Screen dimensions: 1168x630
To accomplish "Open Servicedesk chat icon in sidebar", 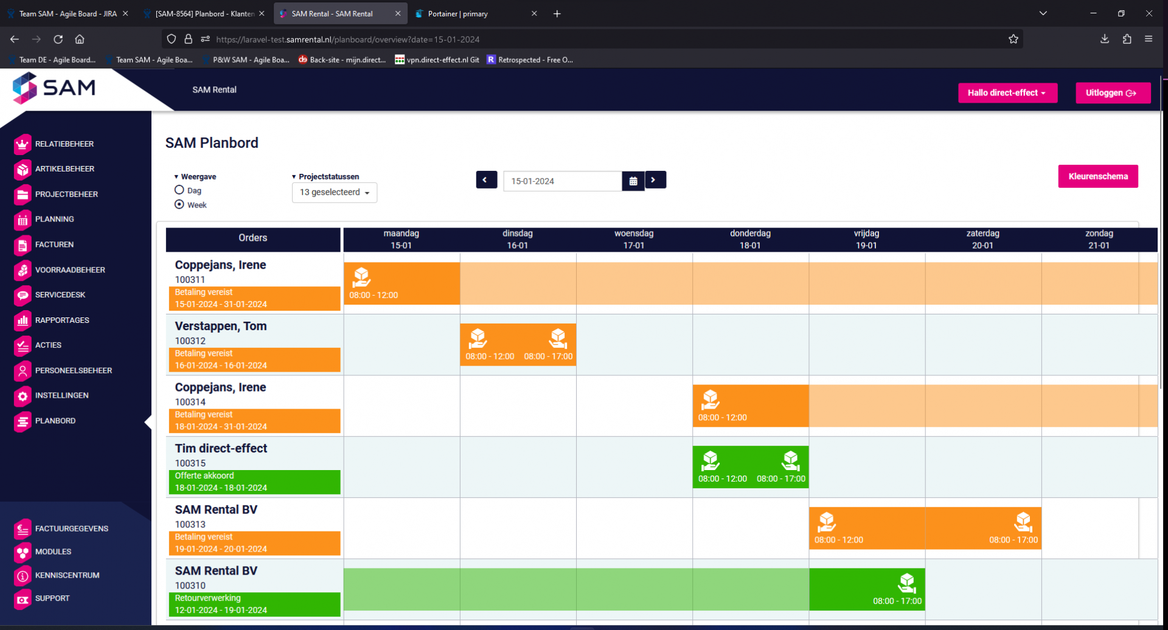I will point(23,295).
